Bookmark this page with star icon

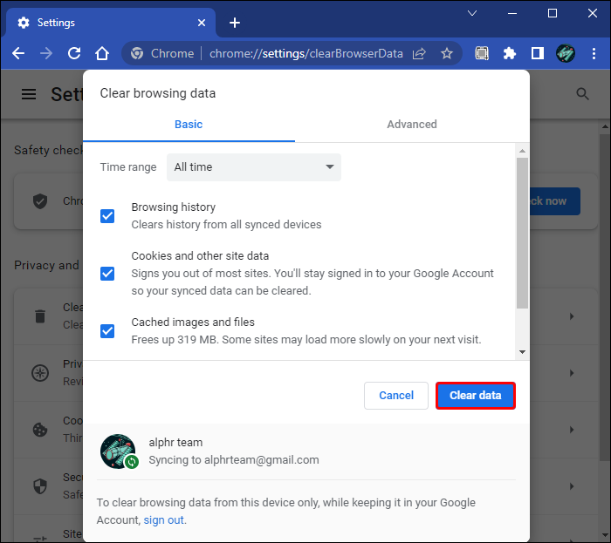point(447,53)
